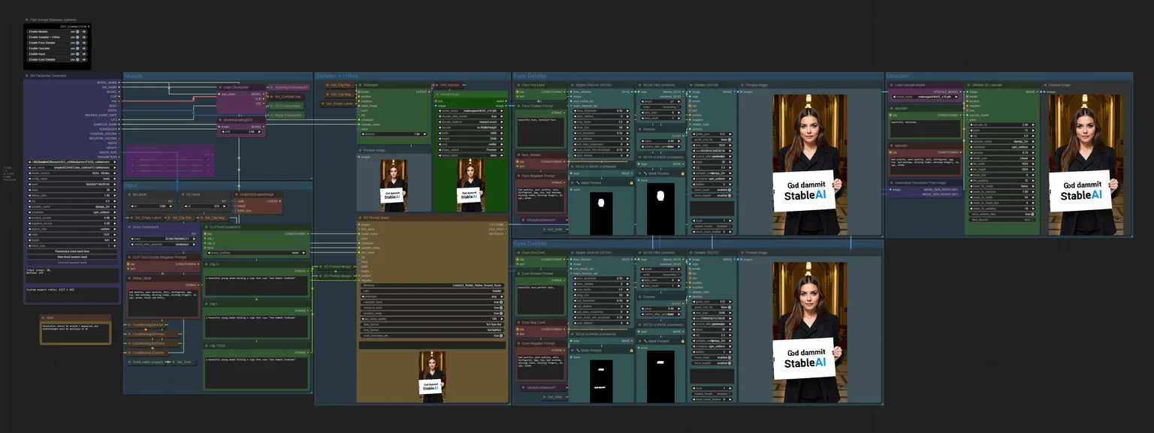Viewport: 1154px width, 433px height.
Task: Collapse the Note node via title dot
Action: pos(43,317)
